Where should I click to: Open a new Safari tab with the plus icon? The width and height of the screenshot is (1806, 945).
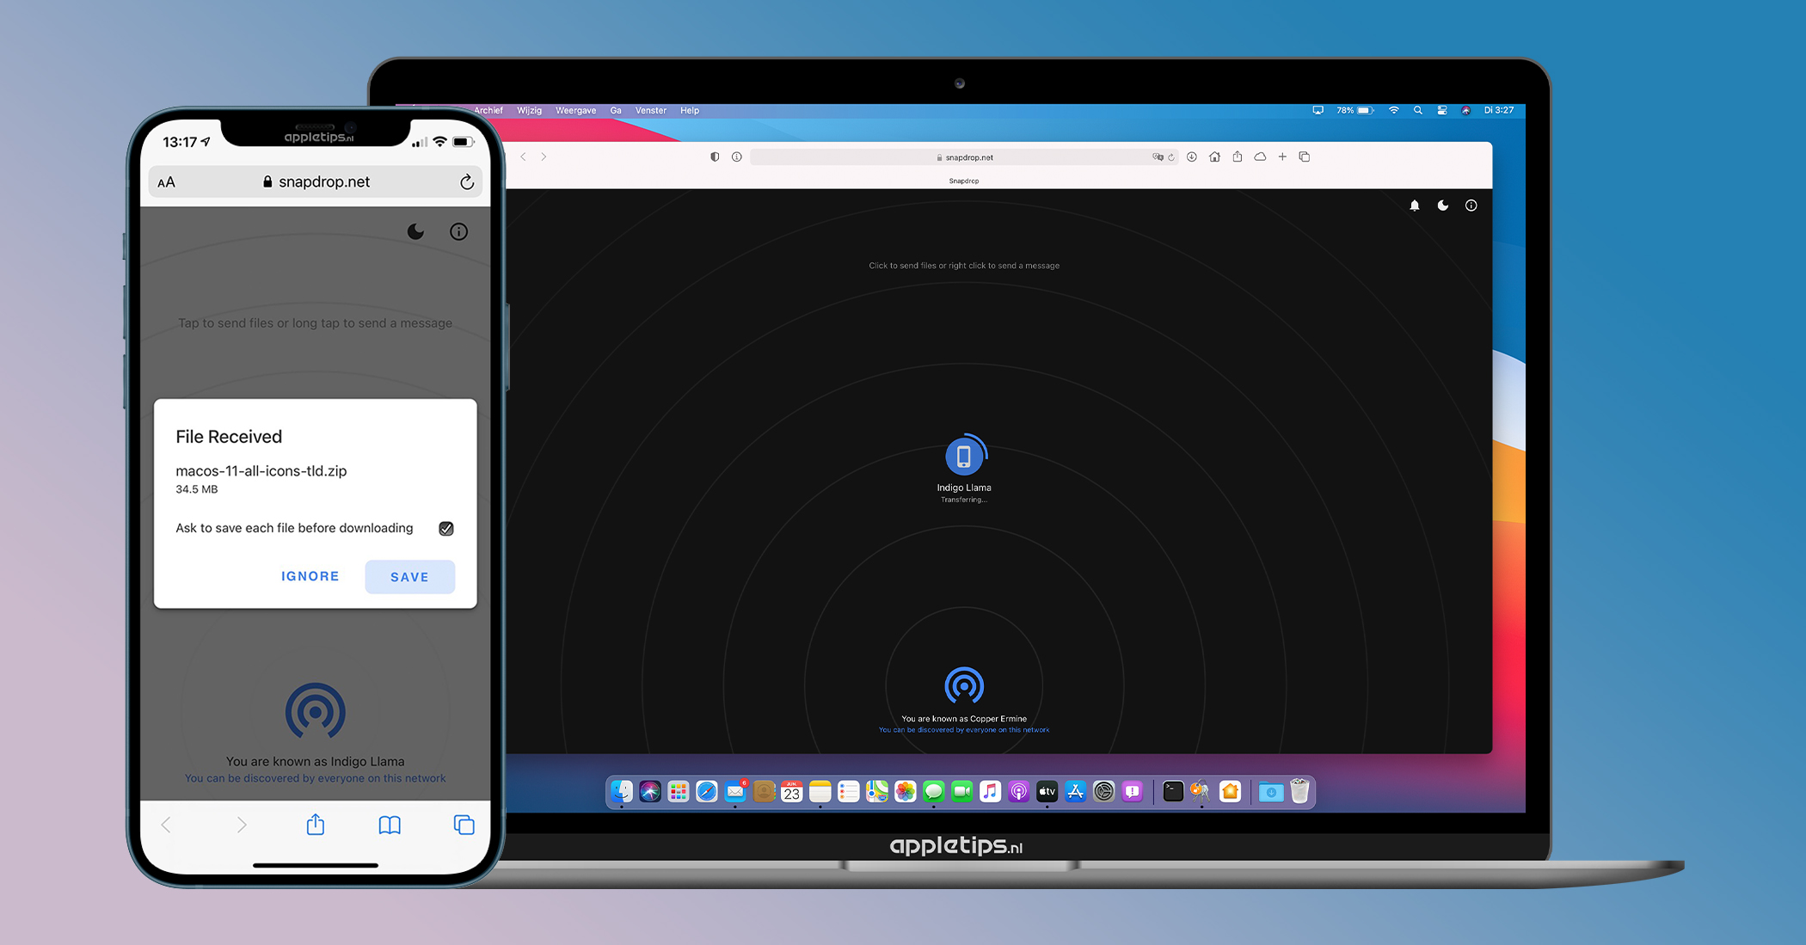(x=1282, y=156)
